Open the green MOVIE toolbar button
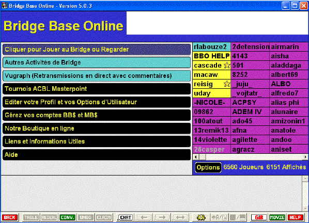Viewport: 309px width, 223px height. pos(277,217)
